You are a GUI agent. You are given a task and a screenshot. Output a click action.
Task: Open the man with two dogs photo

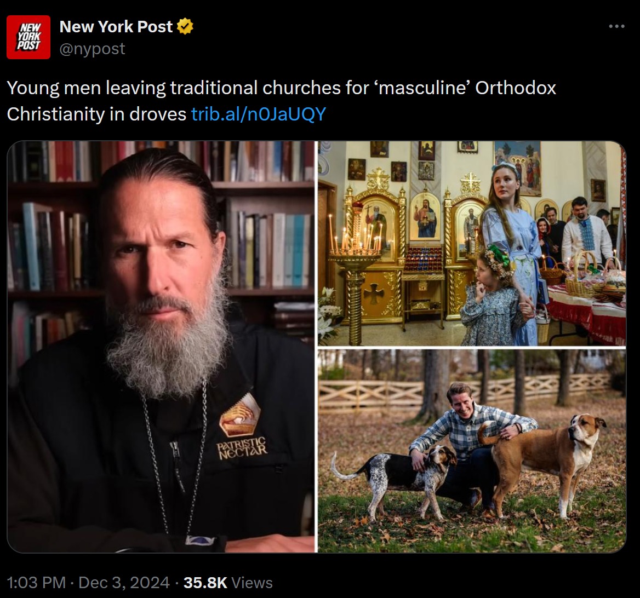472,451
